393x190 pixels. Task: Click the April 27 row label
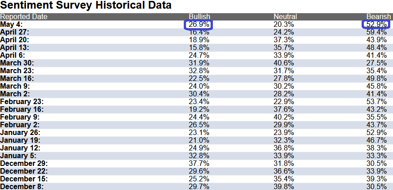click(x=15, y=32)
